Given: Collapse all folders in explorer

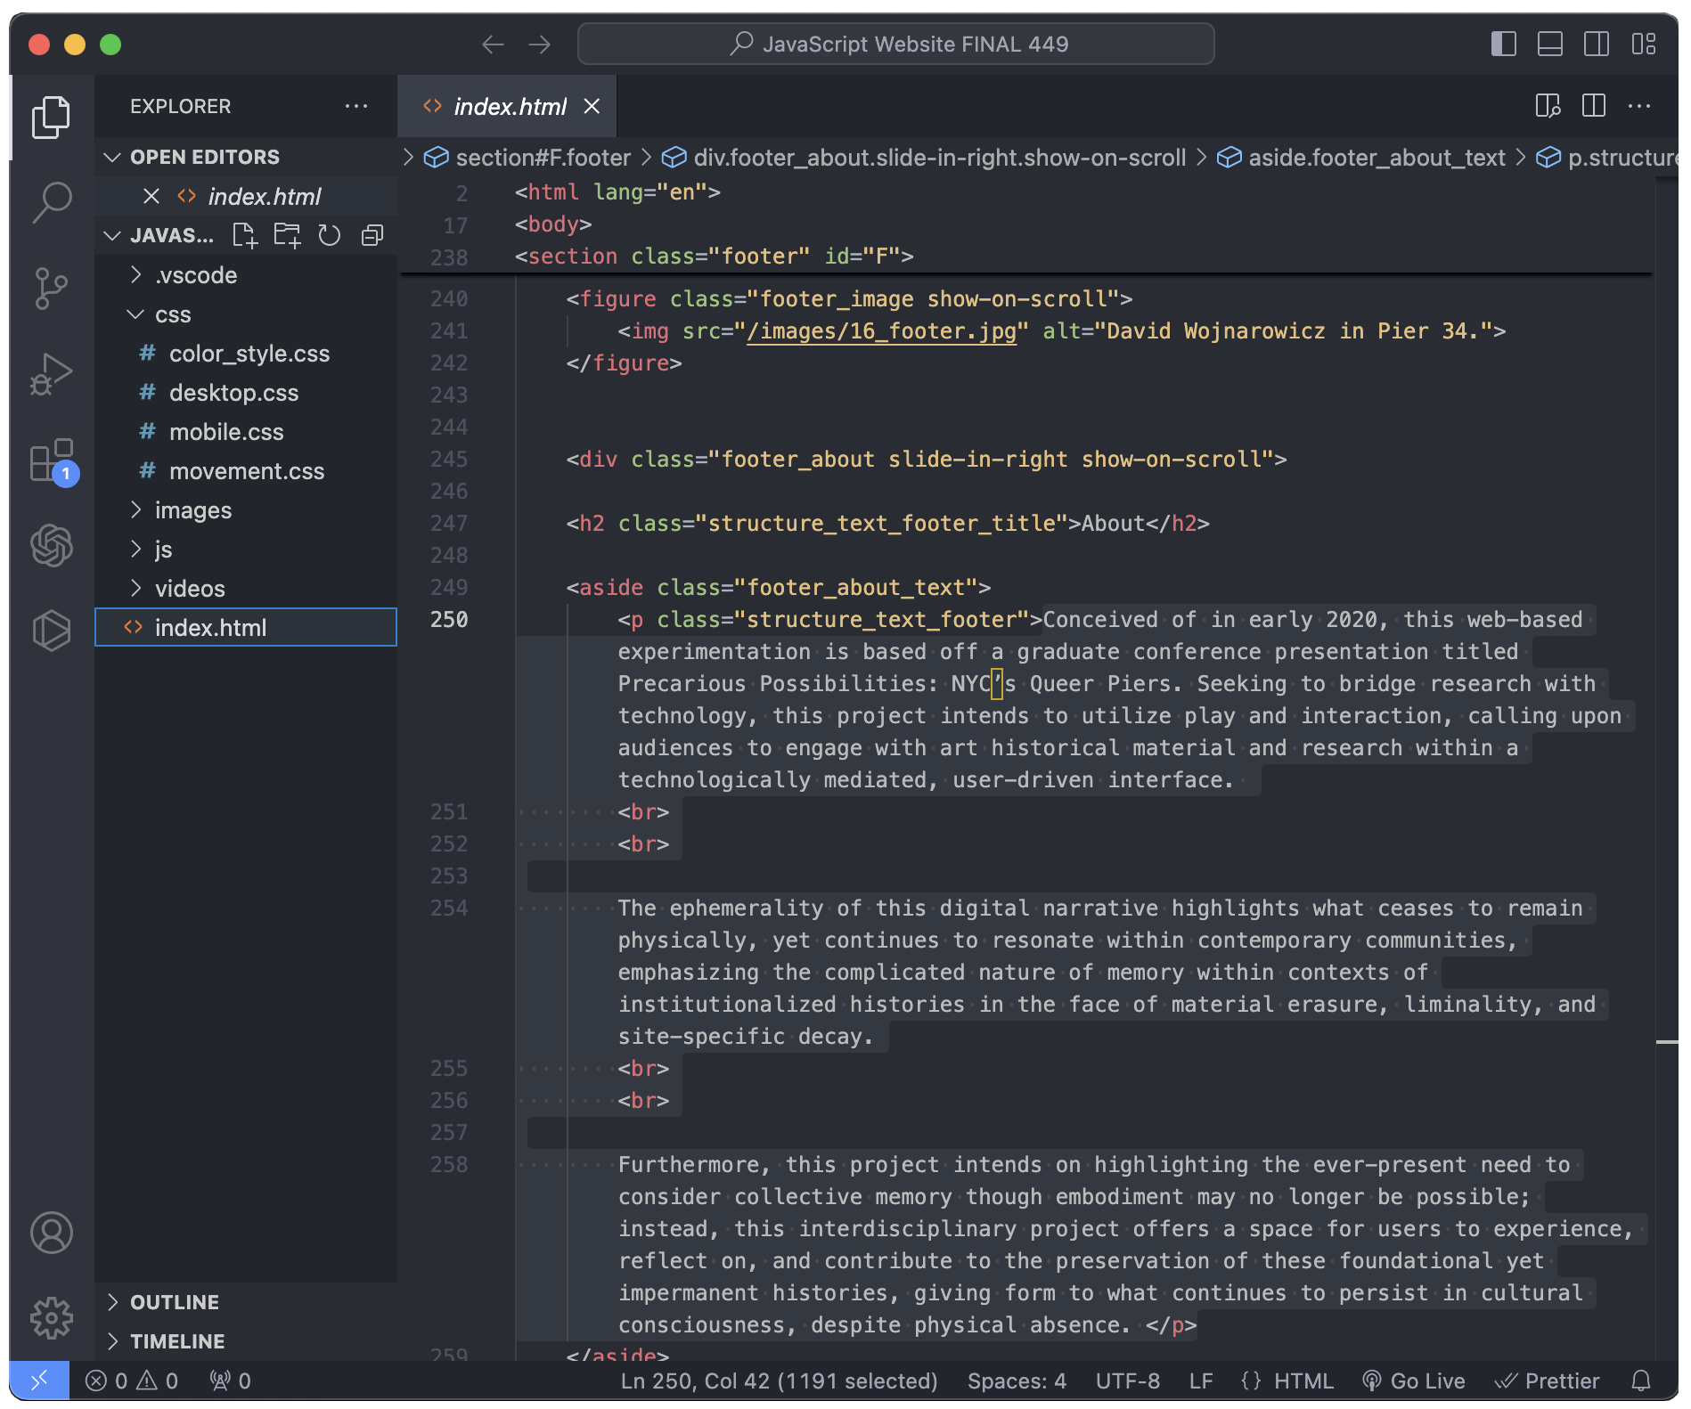Looking at the screenshot, I should coord(372,235).
